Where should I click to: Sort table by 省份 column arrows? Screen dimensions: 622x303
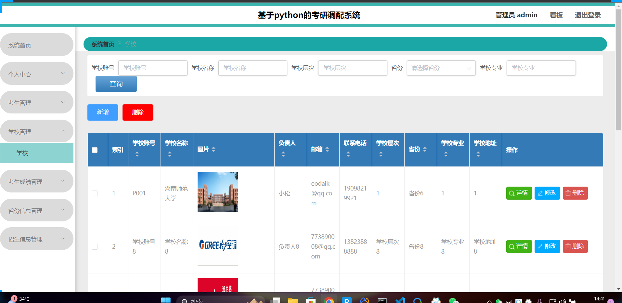pos(425,149)
